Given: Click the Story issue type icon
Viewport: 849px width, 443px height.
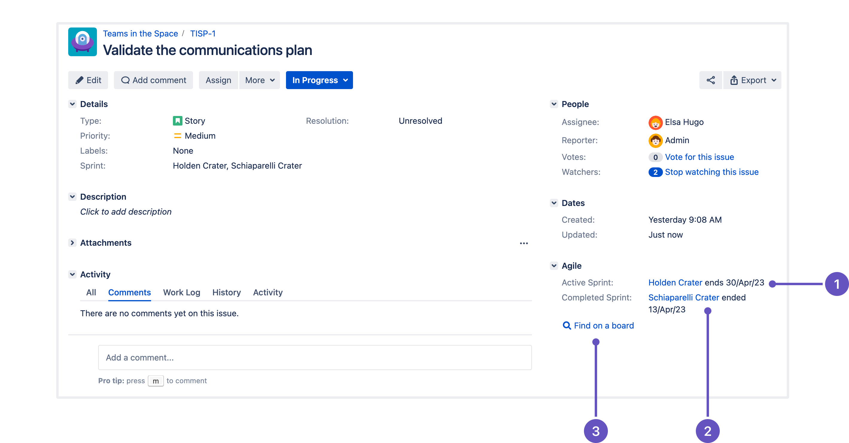Looking at the screenshot, I should tap(177, 121).
